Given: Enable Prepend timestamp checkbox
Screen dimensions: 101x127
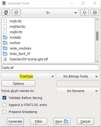Looking at the screenshot, I should coord(4,112).
